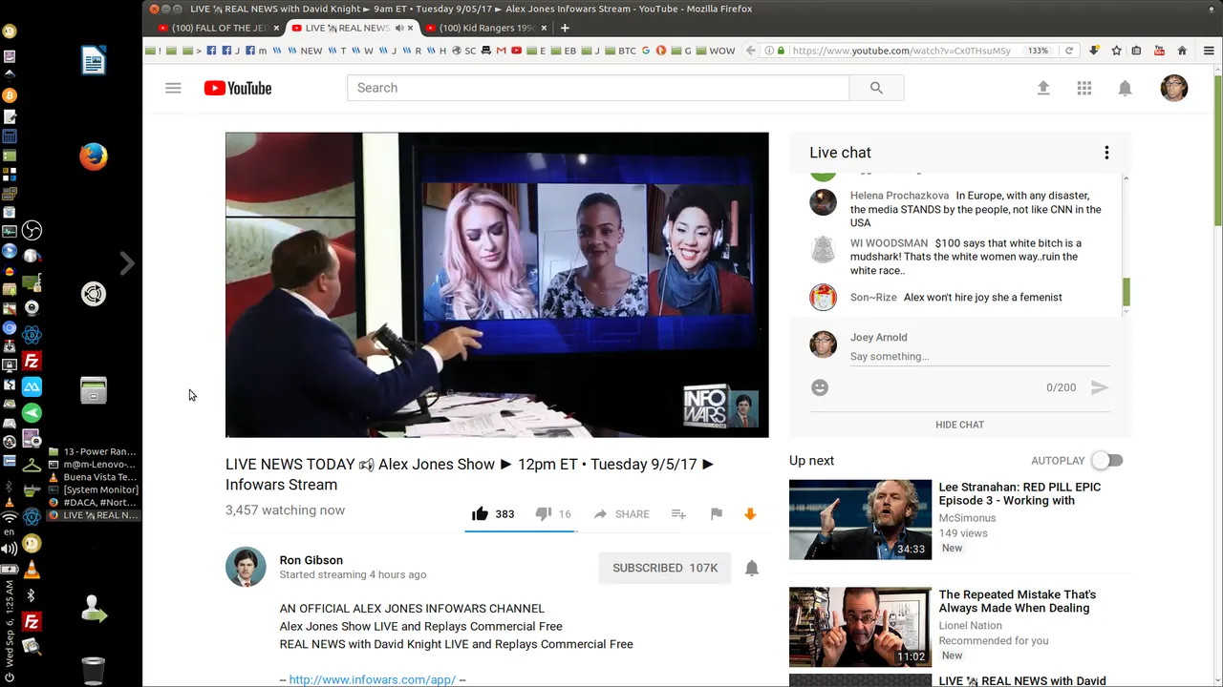Image resolution: width=1223 pixels, height=687 pixels.
Task: Open the NEW bookmark item
Action: 306,51
